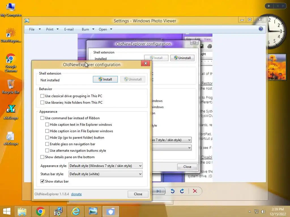Click the Open menu in Photo Viewer

pos(103,29)
